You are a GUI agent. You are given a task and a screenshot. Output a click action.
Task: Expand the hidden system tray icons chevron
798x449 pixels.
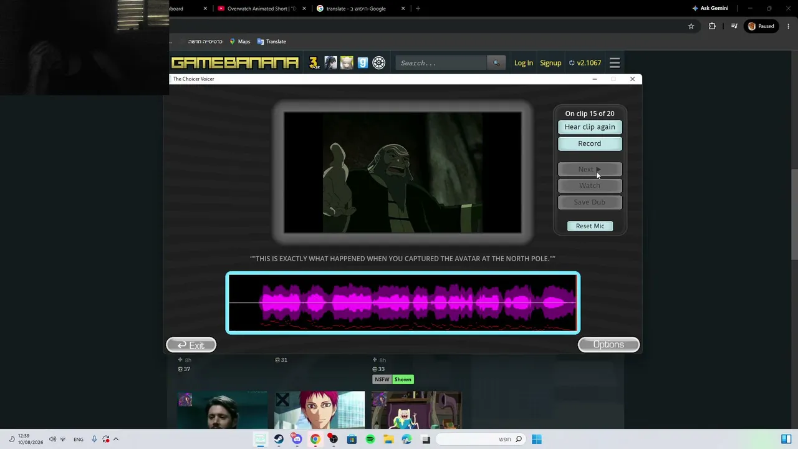116,440
